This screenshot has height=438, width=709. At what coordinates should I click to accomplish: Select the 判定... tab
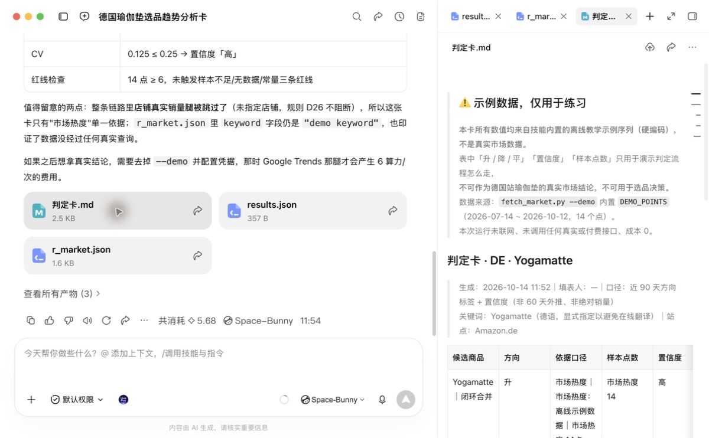point(599,17)
